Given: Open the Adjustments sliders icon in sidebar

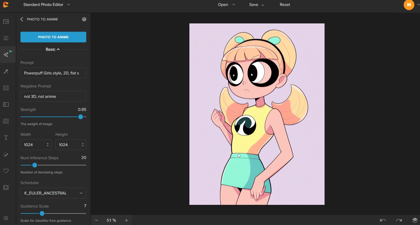Looking at the screenshot, I should [6, 38].
